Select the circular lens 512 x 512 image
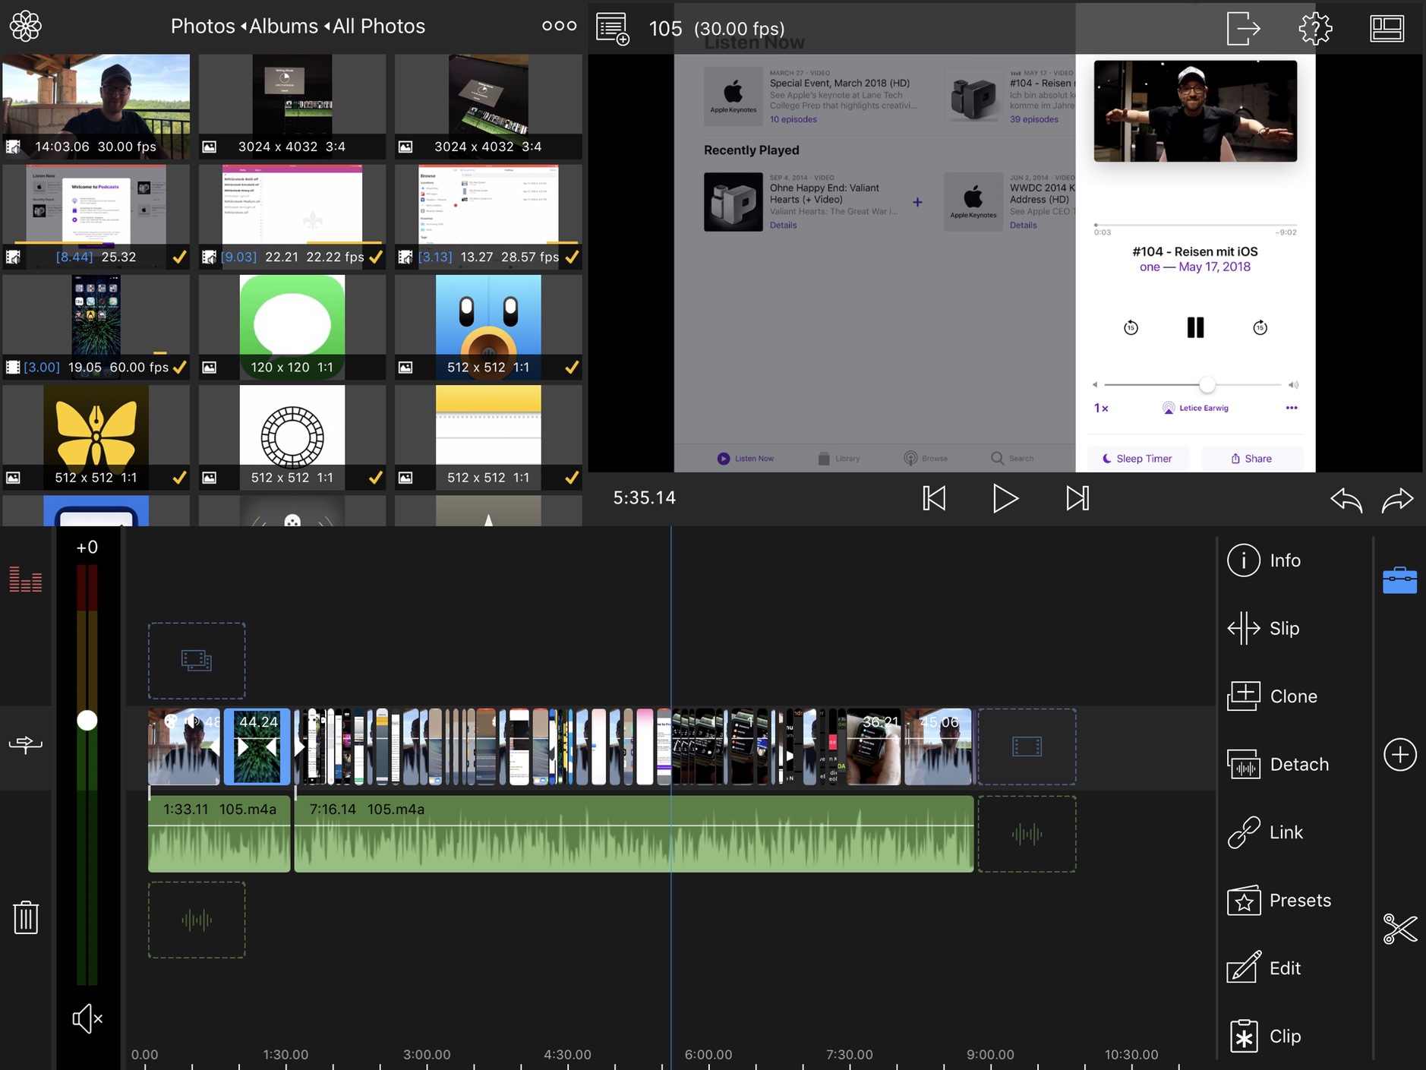The height and width of the screenshot is (1070, 1426). [292, 437]
